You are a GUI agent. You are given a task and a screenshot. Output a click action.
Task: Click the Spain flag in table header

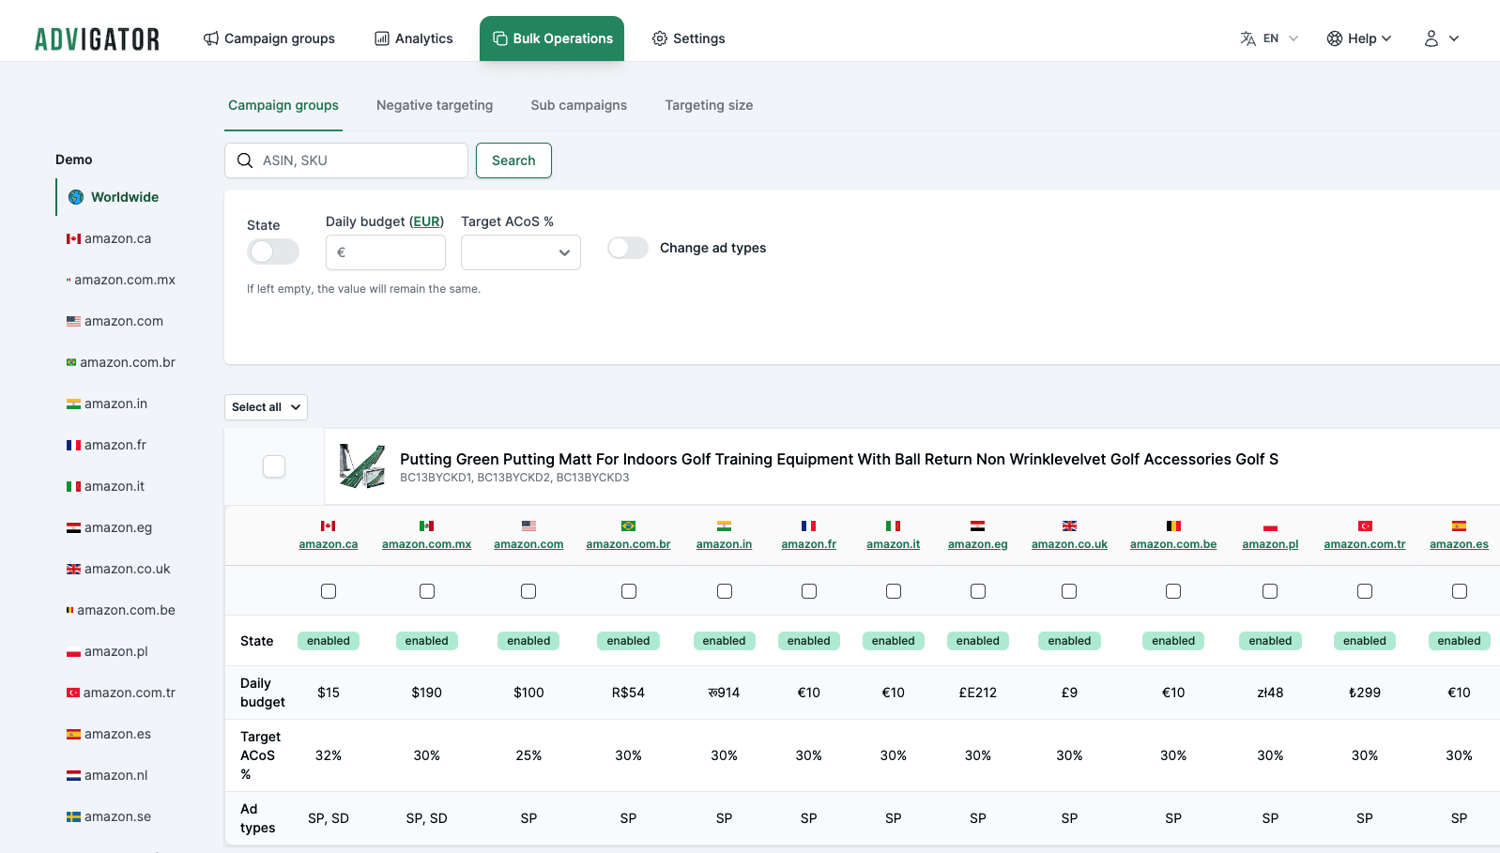point(1459,526)
